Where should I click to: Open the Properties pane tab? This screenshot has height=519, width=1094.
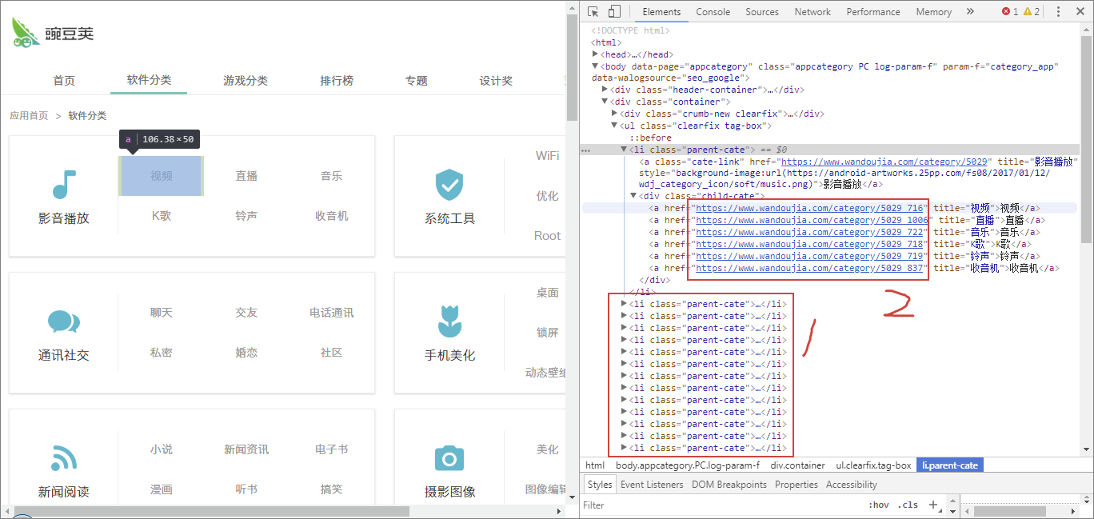coord(797,484)
